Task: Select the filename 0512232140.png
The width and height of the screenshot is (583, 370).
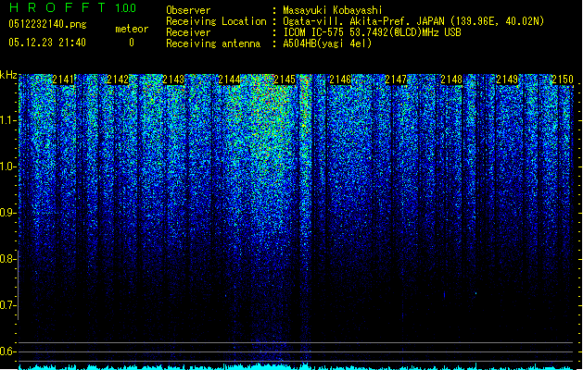Action: click(x=47, y=24)
